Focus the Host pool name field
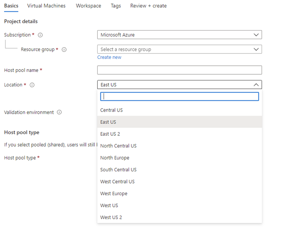 180,70
